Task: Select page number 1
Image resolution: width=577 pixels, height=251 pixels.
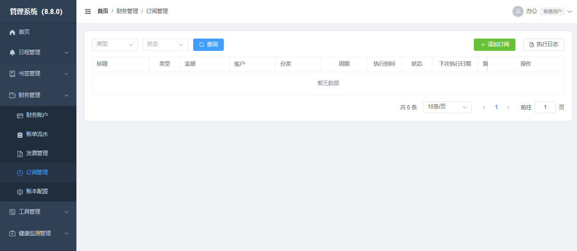Action: pyautogui.click(x=496, y=107)
